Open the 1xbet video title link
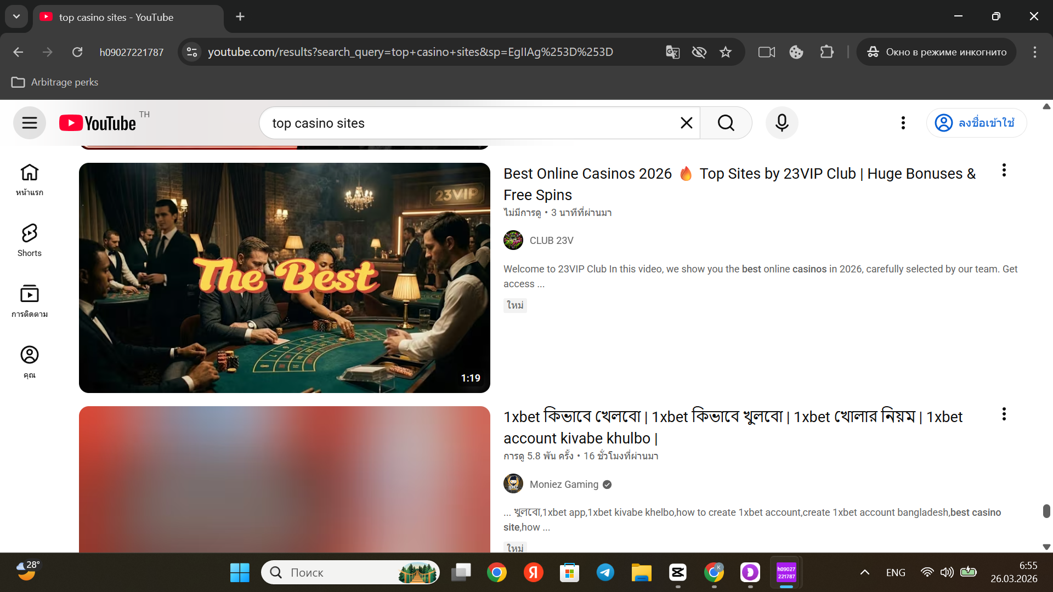 coord(733,428)
